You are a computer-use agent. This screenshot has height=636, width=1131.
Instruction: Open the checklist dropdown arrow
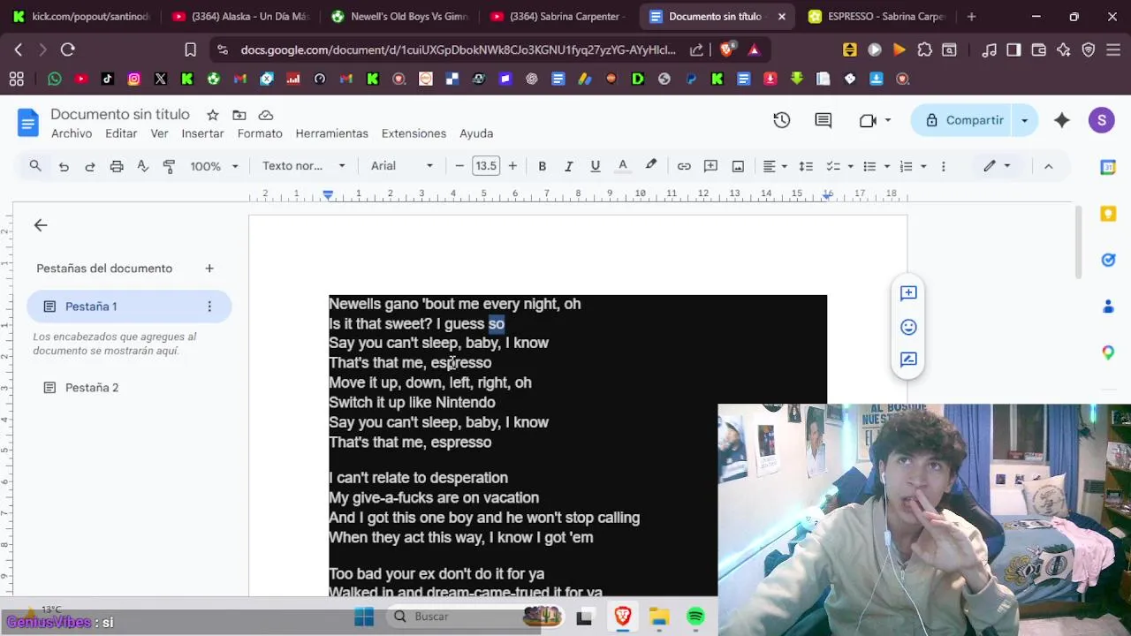[x=850, y=166]
